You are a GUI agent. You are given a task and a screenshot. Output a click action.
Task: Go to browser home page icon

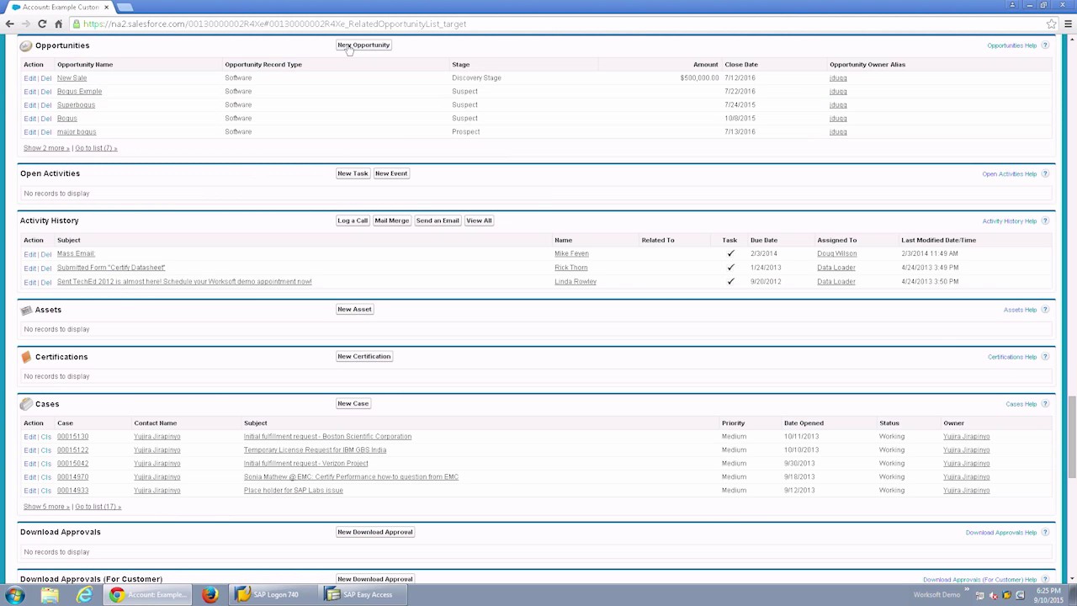pyautogui.click(x=58, y=24)
